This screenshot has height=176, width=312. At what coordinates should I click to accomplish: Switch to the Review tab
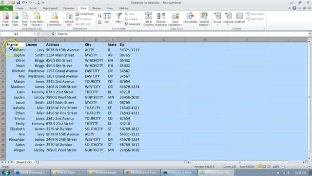point(97,8)
